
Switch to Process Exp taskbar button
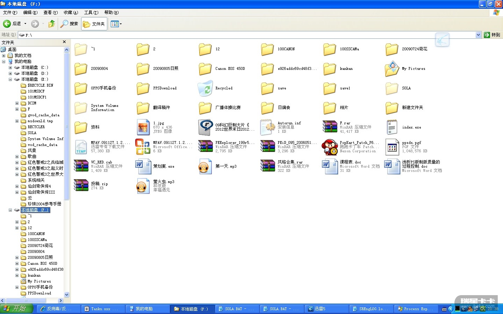pos(416,309)
